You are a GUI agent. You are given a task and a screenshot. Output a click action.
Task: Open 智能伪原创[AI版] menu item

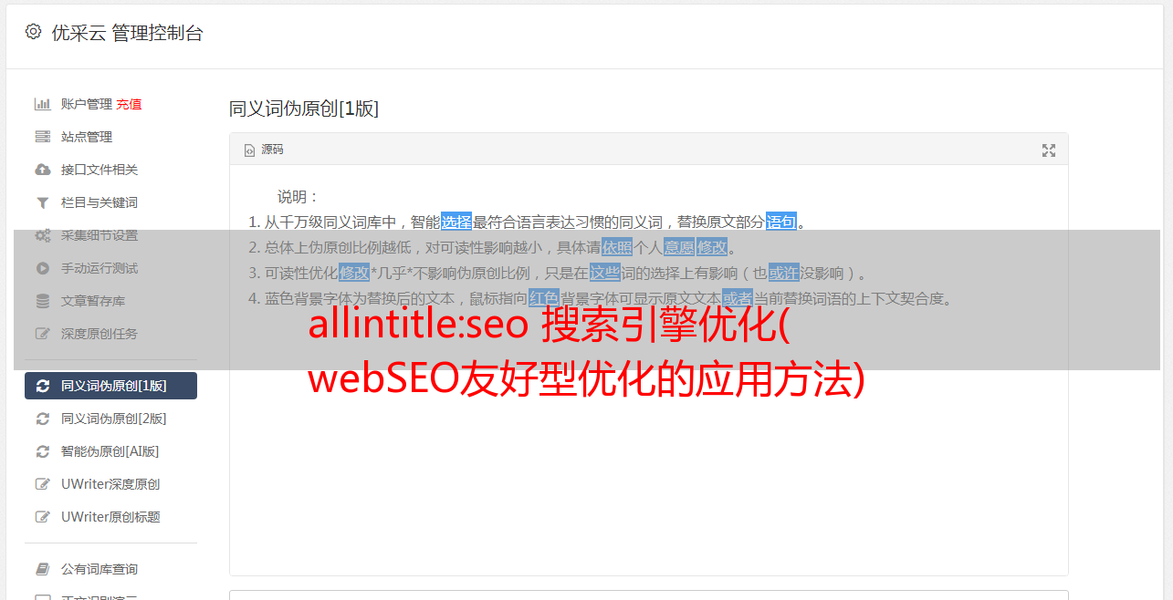point(110,451)
